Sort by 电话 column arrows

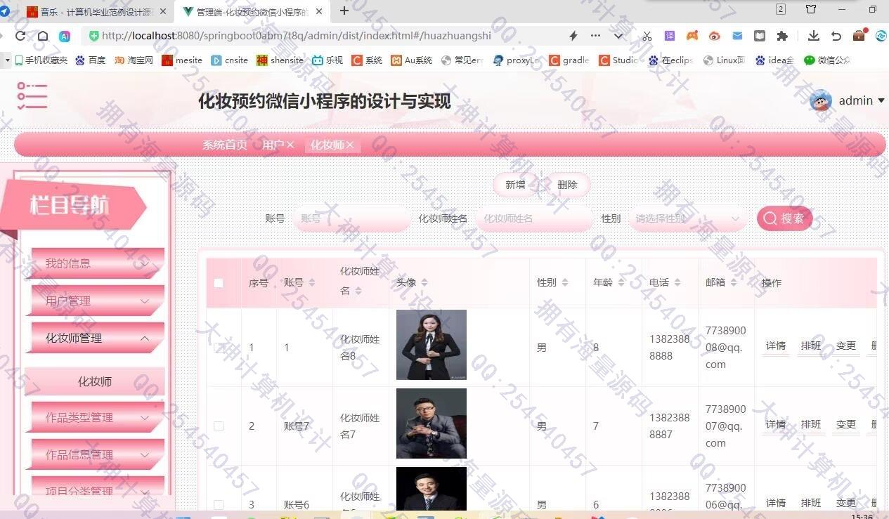pos(677,282)
